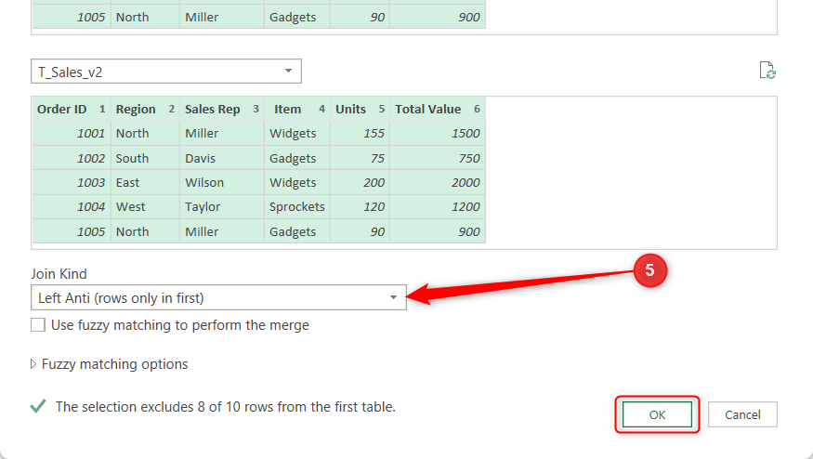Image resolution: width=813 pixels, height=459 pixels.
Task: Click the Total Value cell 1200
Action: (x=438, y=207)
